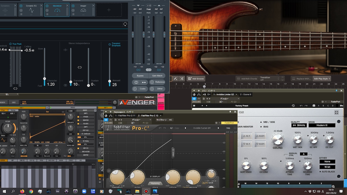
Task: Open the Dither dropdown showing None
Action: (x=327, y=162)
